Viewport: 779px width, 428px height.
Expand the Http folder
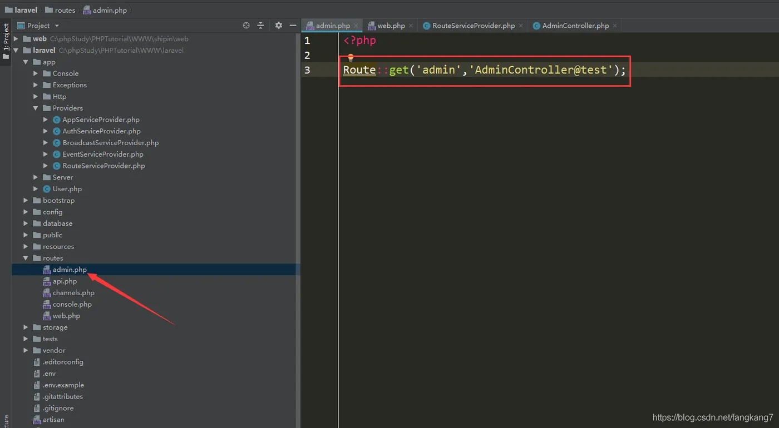(36, 97)
